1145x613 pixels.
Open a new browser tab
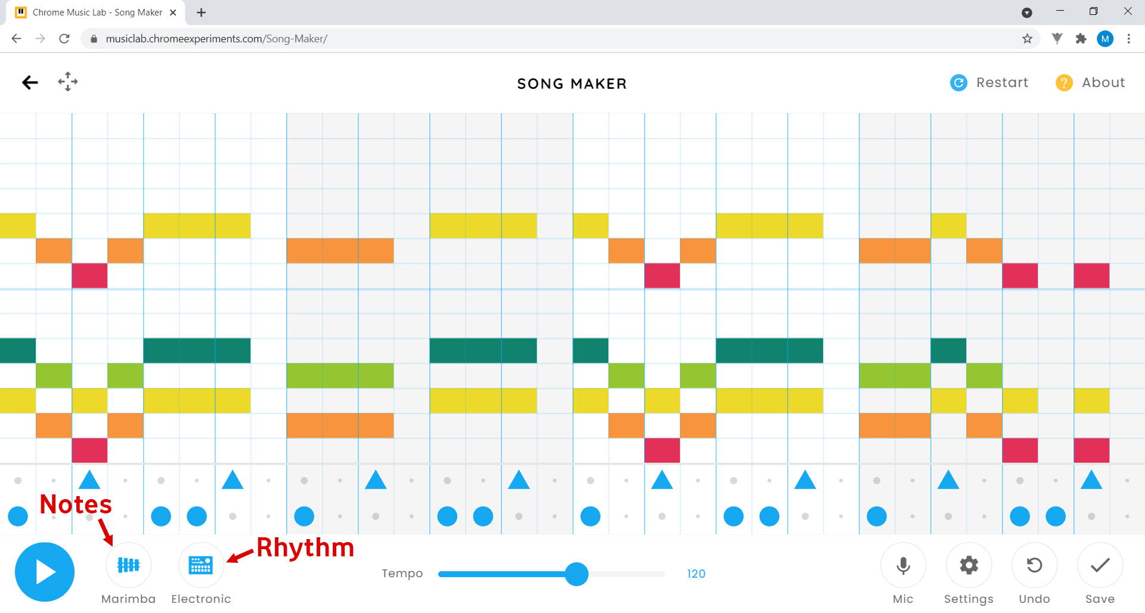click(201, 13)
